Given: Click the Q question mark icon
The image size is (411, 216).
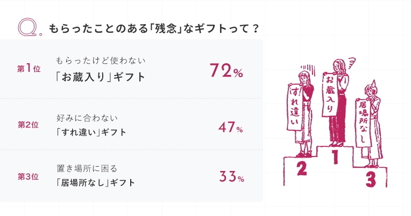Looking at the screenshot, I should click(27, 27).
